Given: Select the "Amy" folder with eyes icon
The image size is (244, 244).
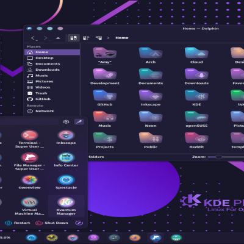Looking at the screenshot, I should point(105,56).
